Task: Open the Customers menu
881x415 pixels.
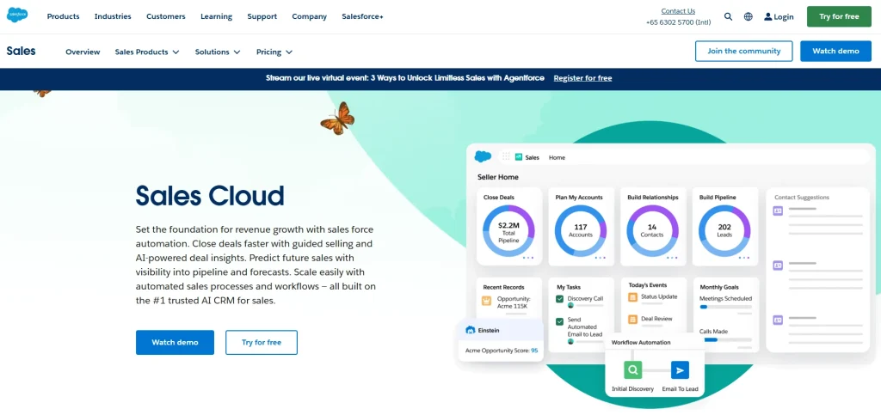Action: coord(166,16)
